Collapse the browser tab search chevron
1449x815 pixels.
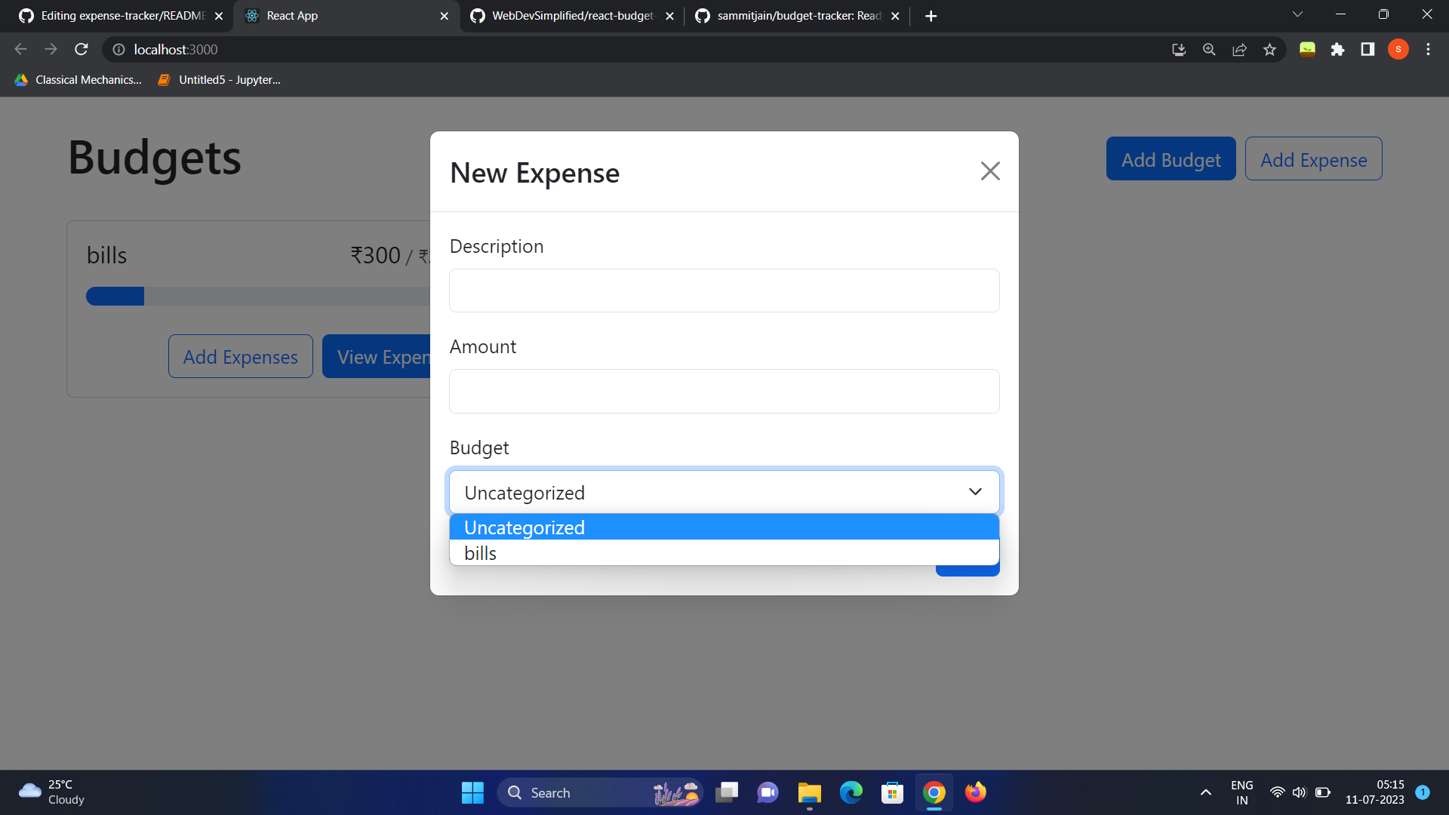pyautogui.click(x=1297, y=14)
